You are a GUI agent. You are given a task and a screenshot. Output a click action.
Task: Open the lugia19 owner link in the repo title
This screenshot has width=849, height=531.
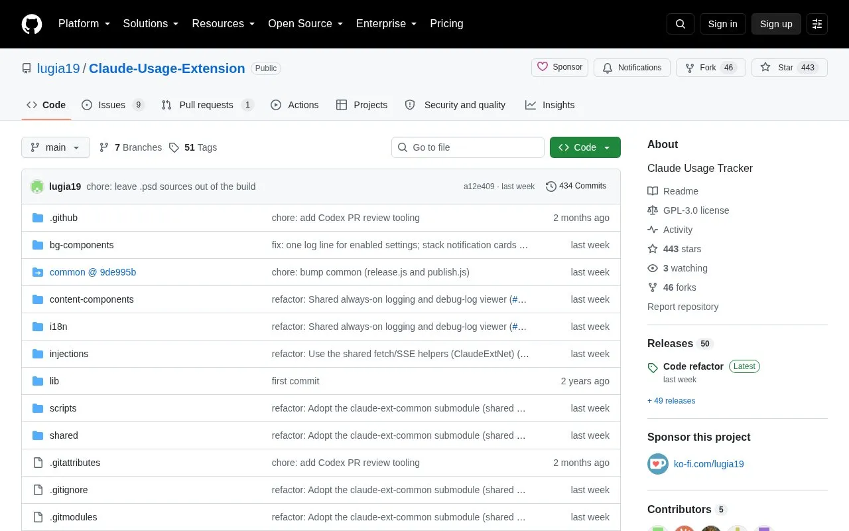[x=58, y=68]
